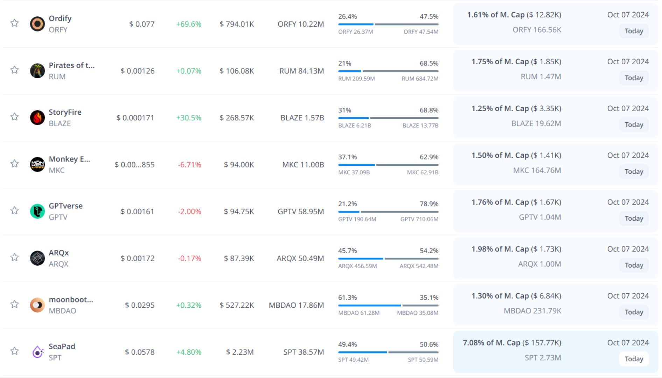Click the GPTverse green logo
Screen dimensions: 662x378
[37, 211]
